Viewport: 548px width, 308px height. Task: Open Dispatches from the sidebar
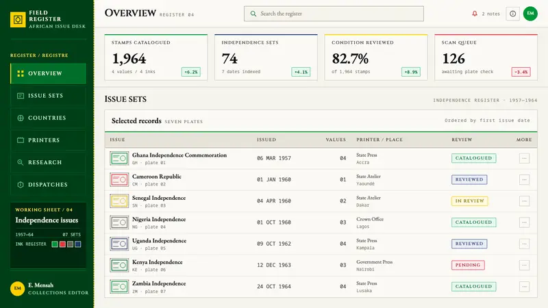(x=48, y=185)
